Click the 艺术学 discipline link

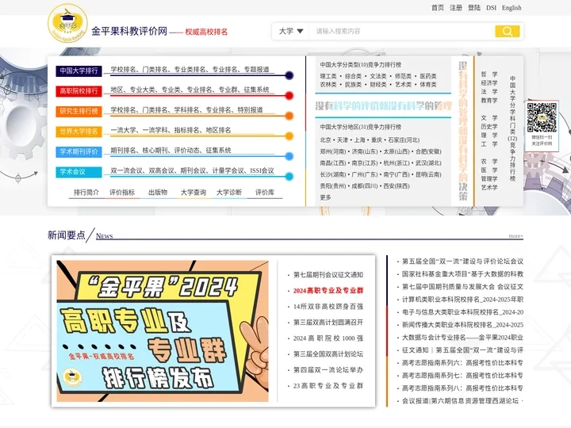pyautogui.click(x=489, y=187)
